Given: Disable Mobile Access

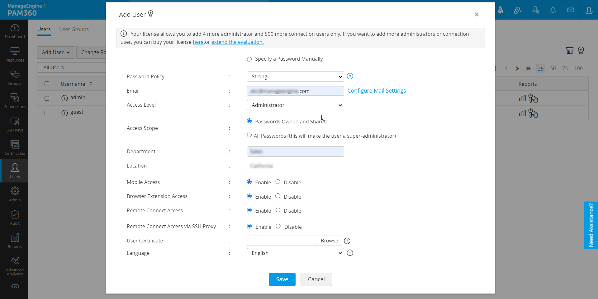Looking at the screenshot, I should (278, 182).
